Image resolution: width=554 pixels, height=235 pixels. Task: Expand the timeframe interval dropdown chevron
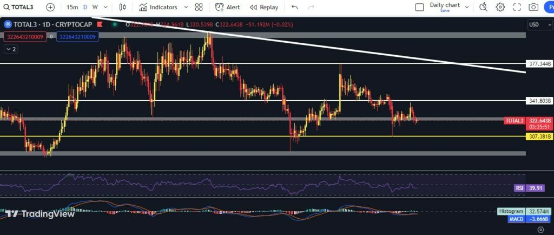105,7
